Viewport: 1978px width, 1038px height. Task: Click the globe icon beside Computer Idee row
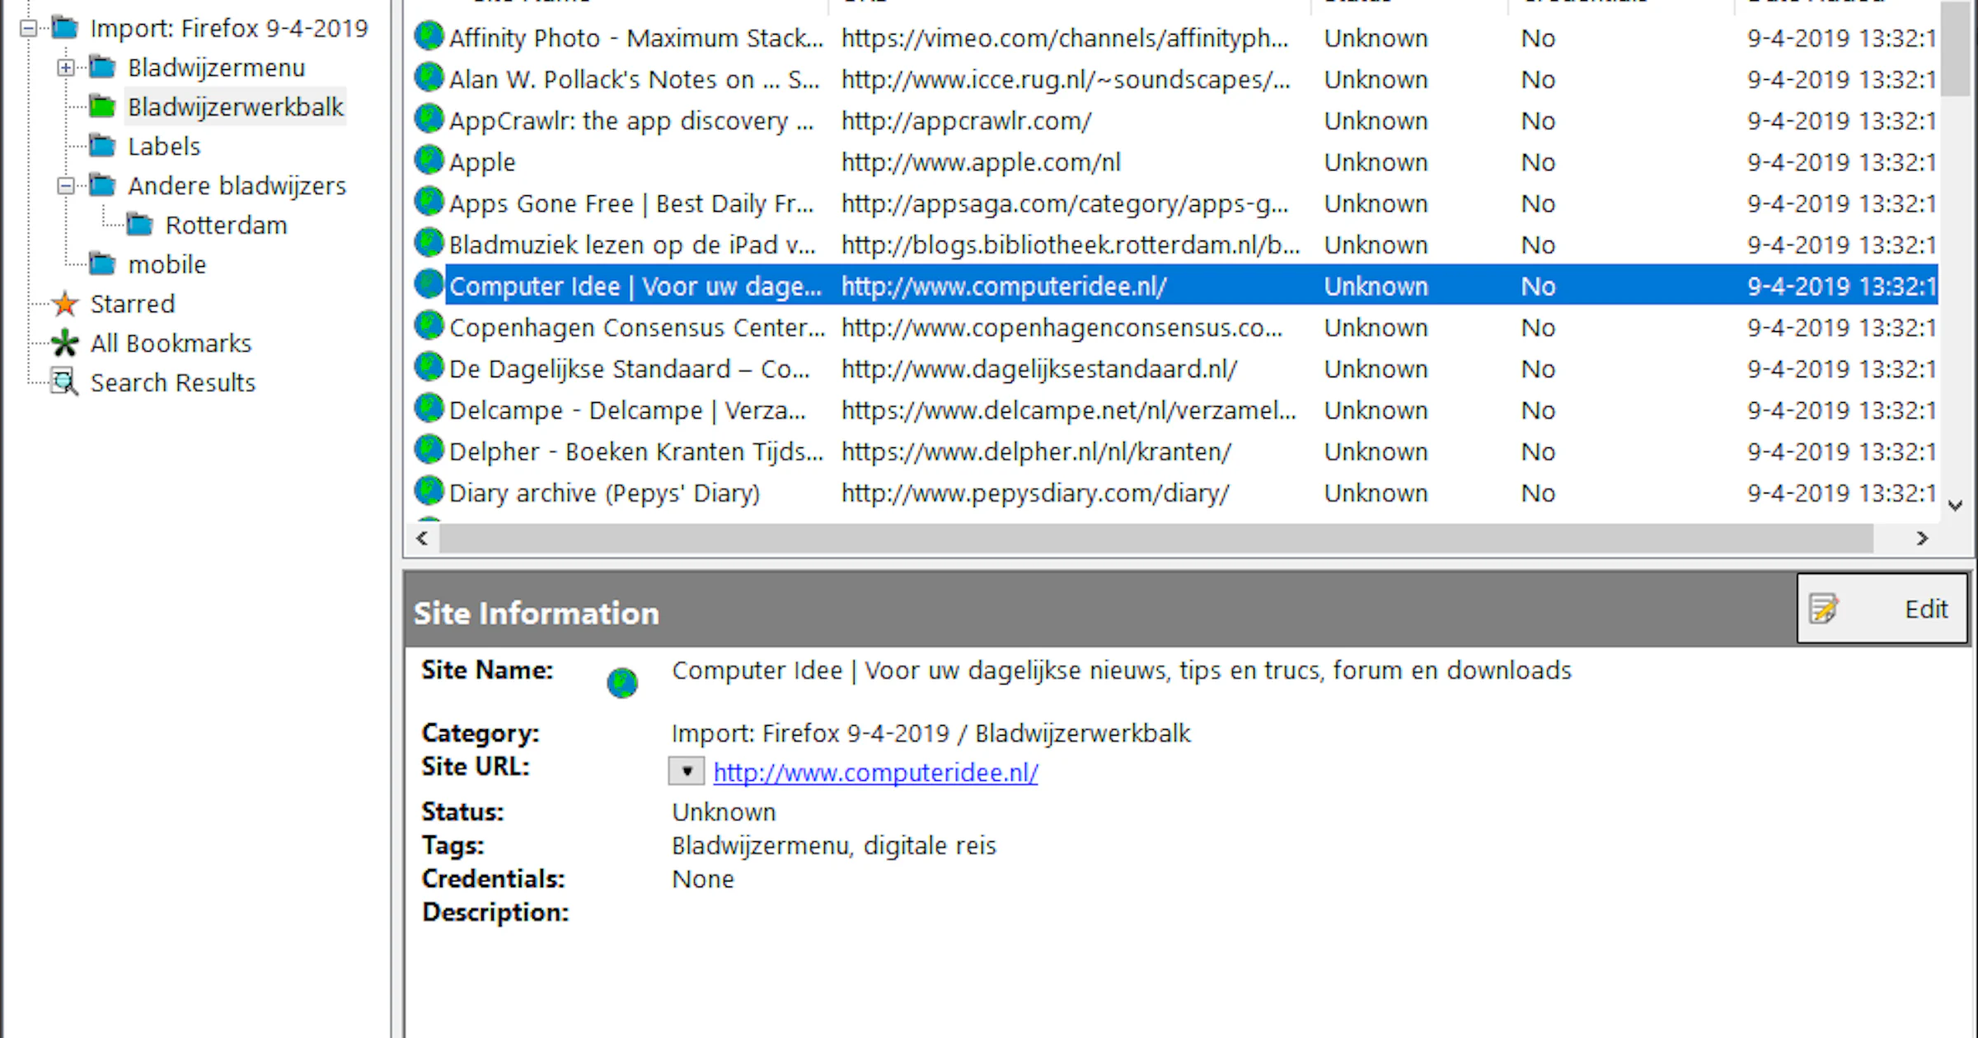tap(429, 284)
